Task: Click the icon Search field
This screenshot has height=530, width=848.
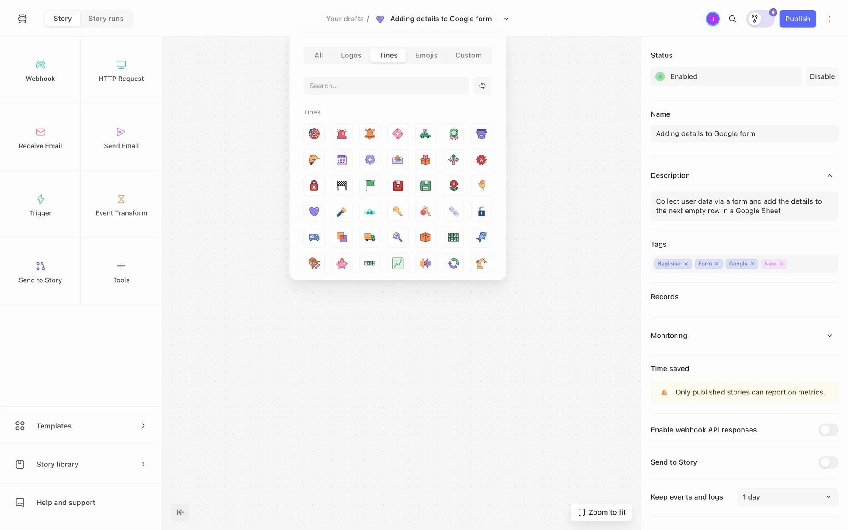Action: coord(386,86)
